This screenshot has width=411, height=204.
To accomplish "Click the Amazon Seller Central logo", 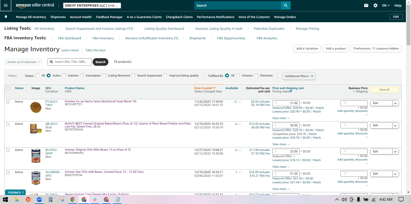I will click(35, 5).
